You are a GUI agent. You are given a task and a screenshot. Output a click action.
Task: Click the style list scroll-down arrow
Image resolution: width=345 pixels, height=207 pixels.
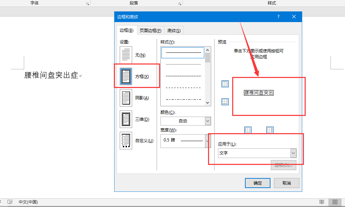[x=207, y=103]
